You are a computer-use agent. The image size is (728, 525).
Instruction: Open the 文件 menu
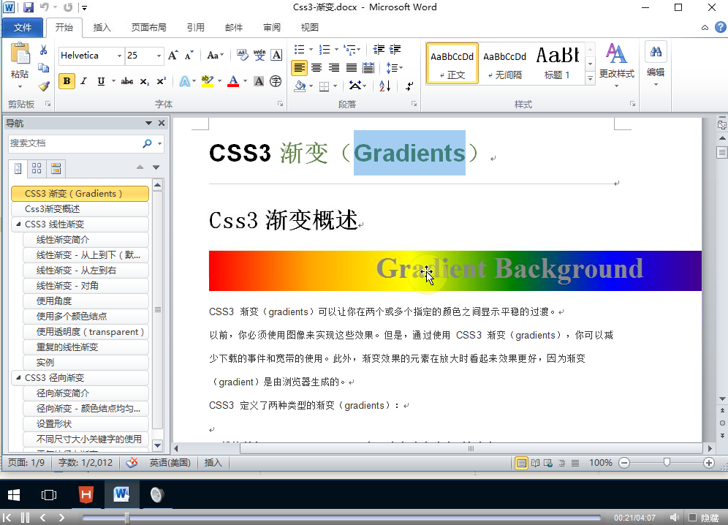pos(23,27)
